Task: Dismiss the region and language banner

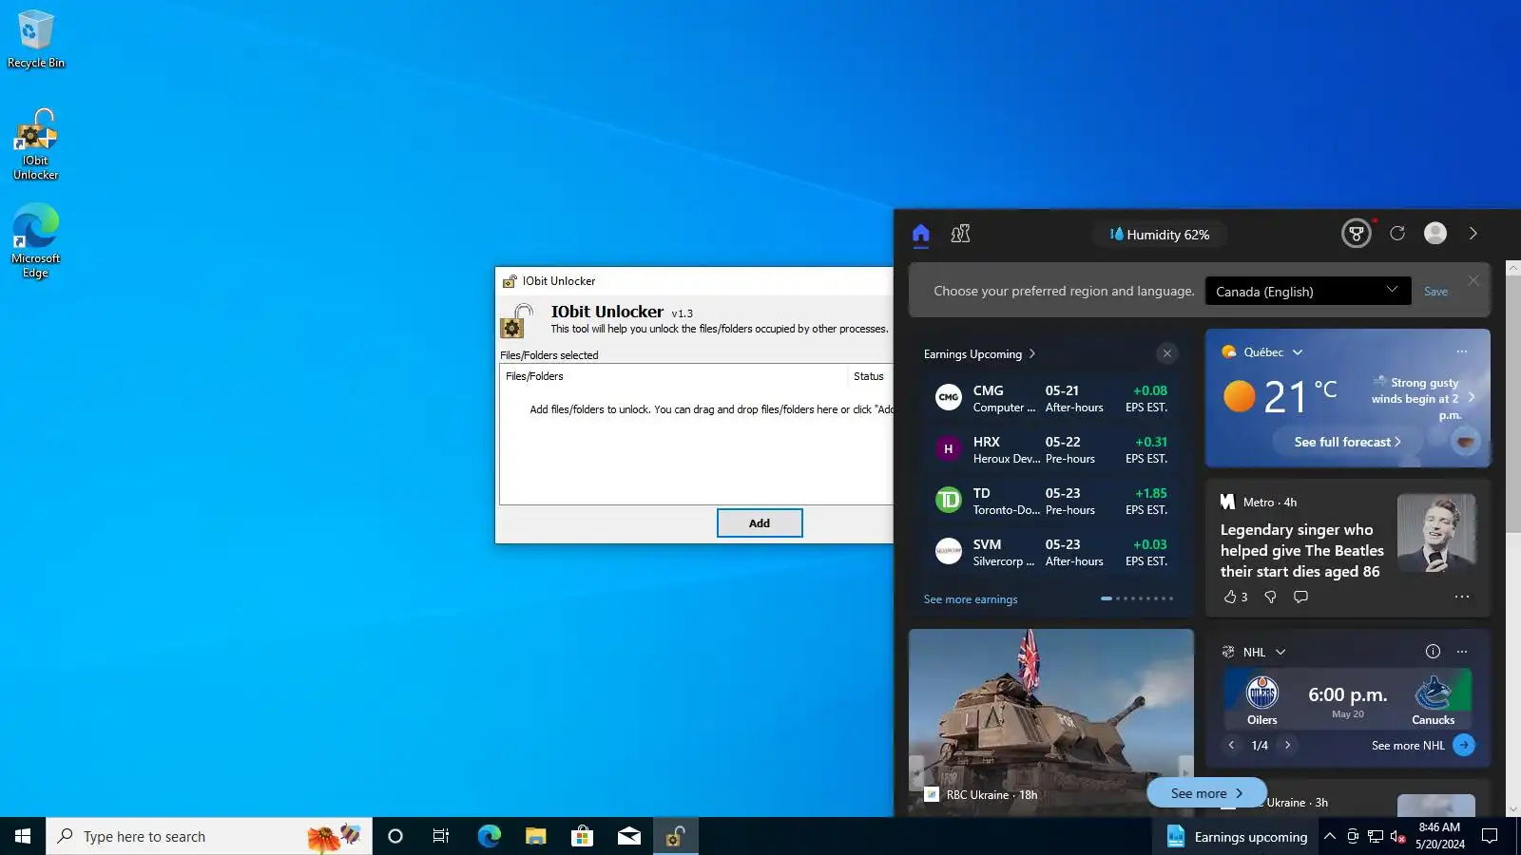Action: tap(1473, 280)
